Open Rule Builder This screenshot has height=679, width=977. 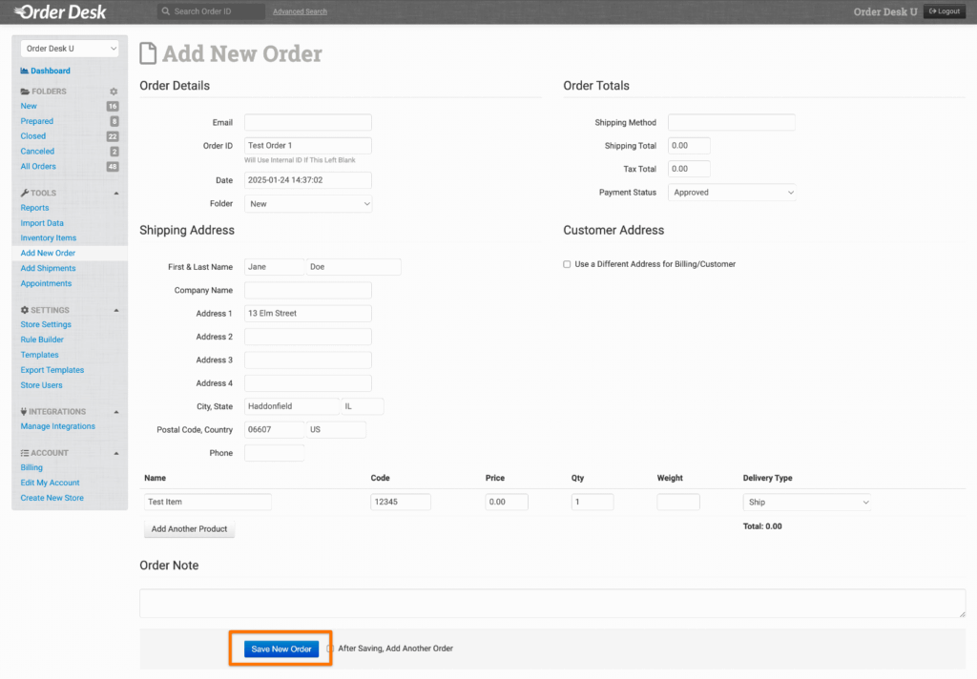[42, 339]
